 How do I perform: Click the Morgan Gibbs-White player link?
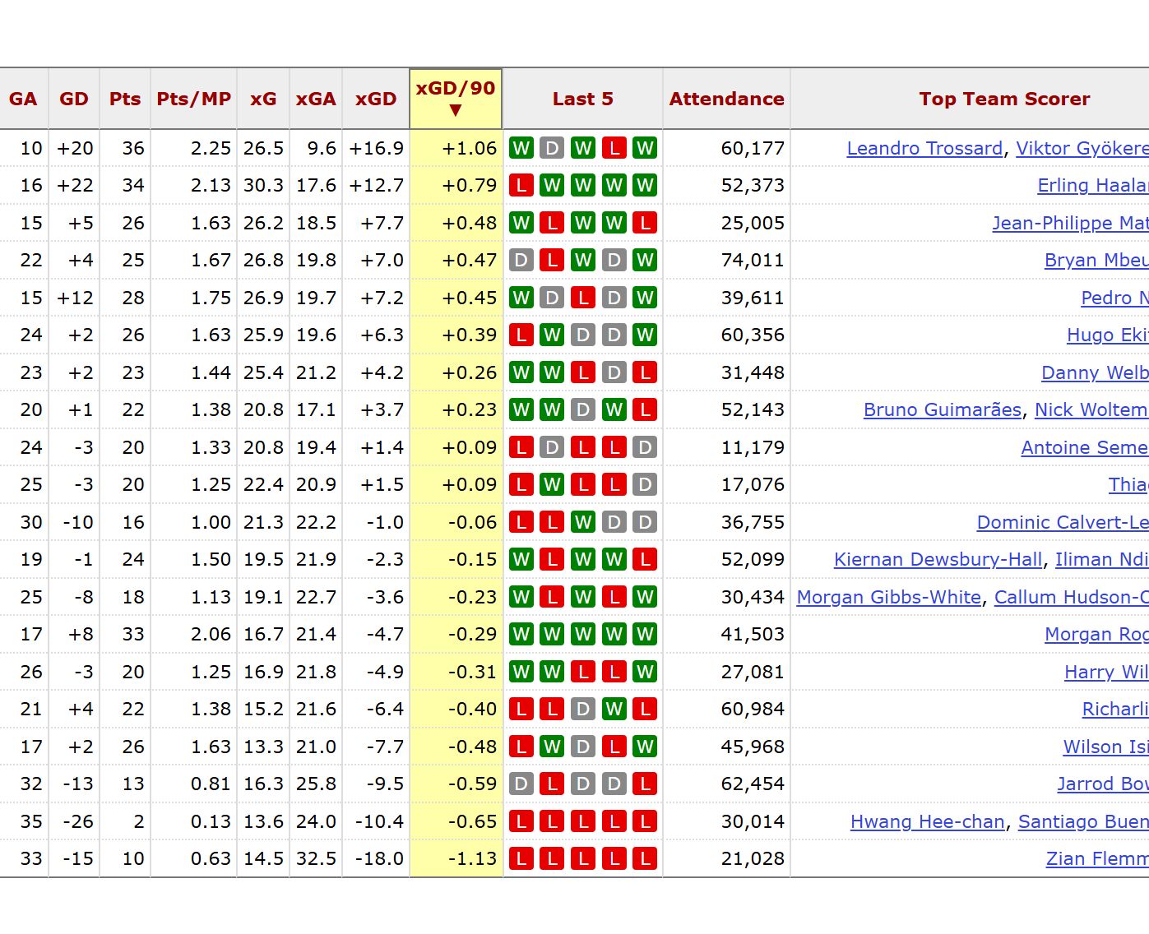[888, 598]
